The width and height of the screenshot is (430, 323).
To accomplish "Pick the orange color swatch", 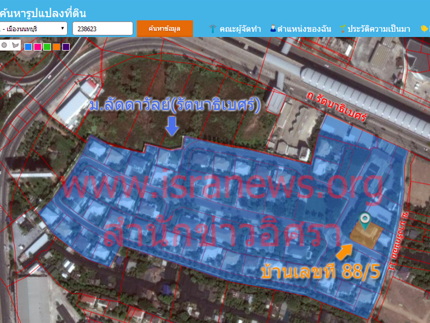I will pos(56,47).
